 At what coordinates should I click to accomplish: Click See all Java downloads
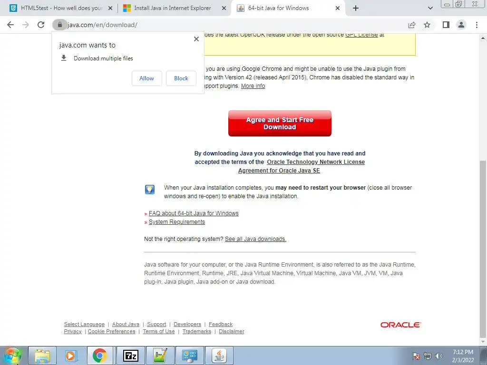coord(255,239)
